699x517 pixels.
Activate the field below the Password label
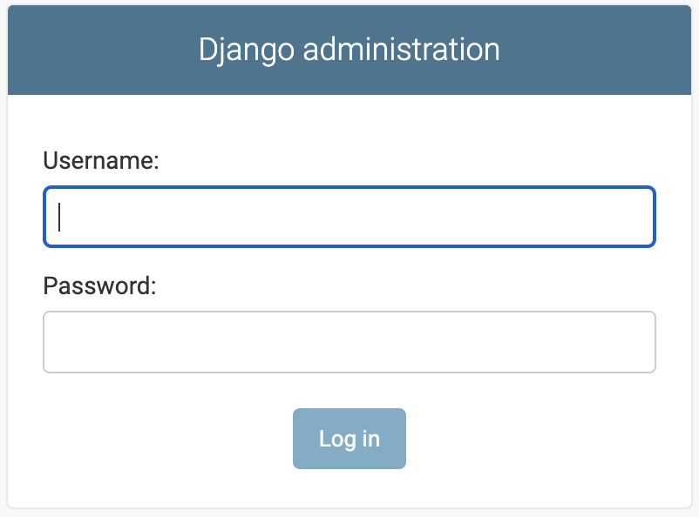pos(349,342)
